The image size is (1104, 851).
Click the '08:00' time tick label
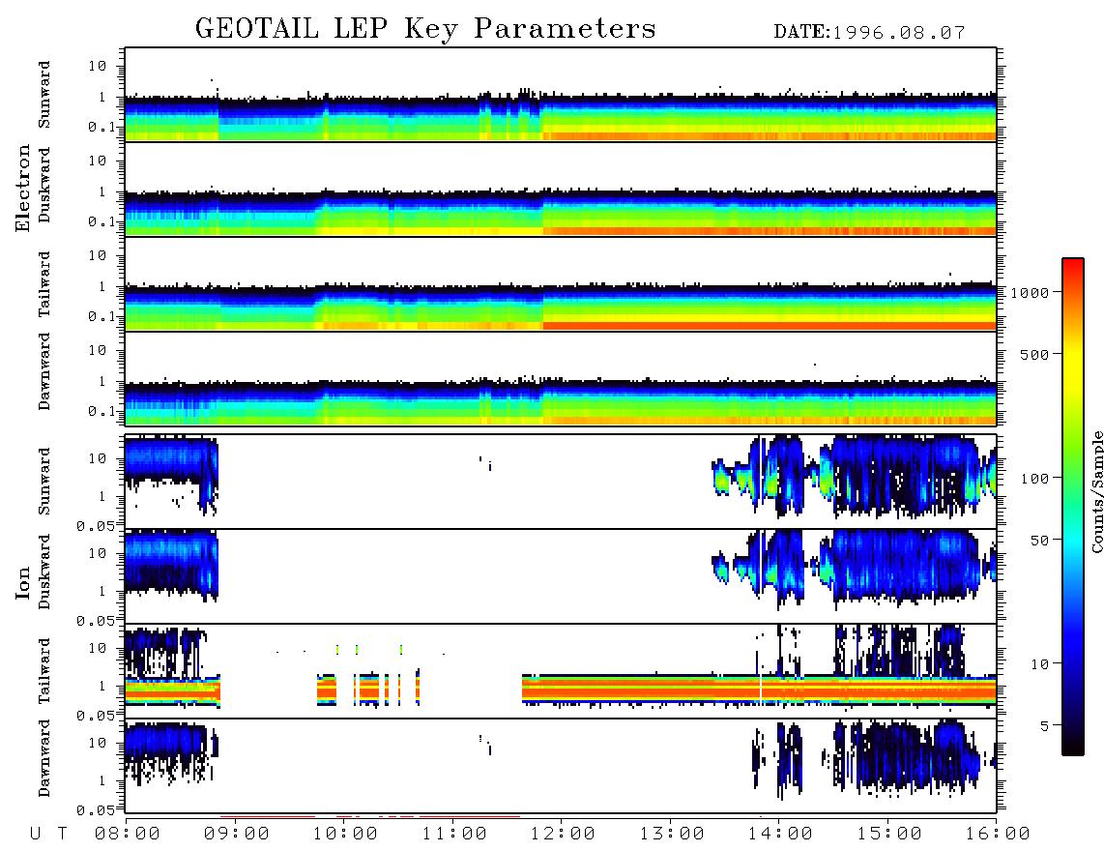[128, 834]
